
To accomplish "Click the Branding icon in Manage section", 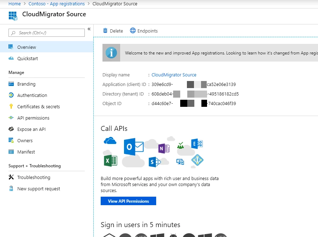I will pyautogui.click(x=11, y=84).
